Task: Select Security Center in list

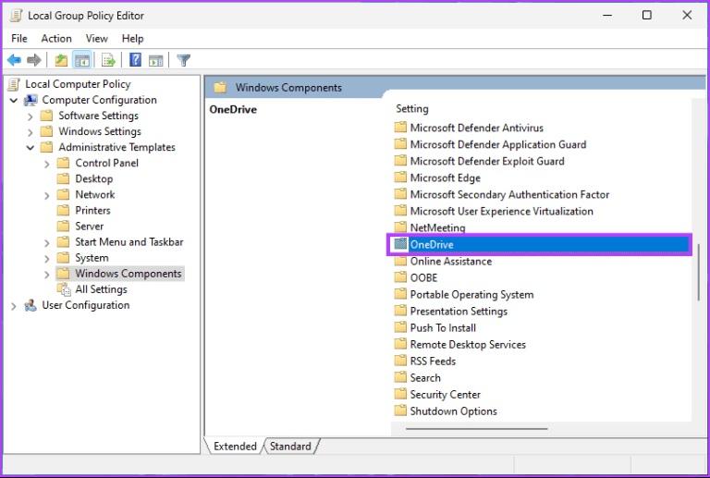Action: [445, 395]
